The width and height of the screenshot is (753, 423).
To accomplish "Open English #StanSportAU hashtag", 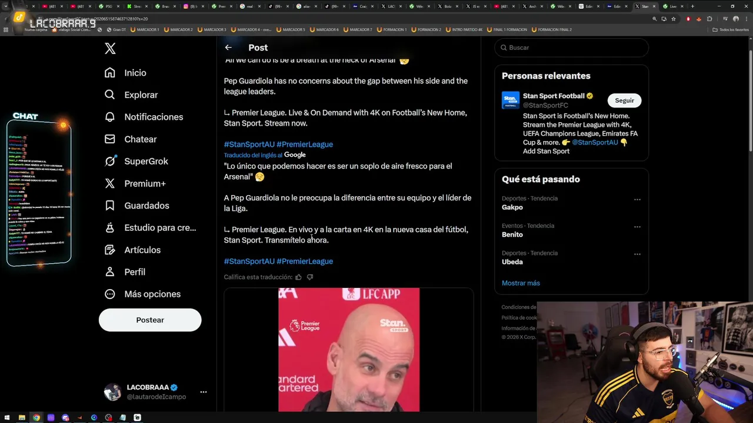I will point(249,145).
